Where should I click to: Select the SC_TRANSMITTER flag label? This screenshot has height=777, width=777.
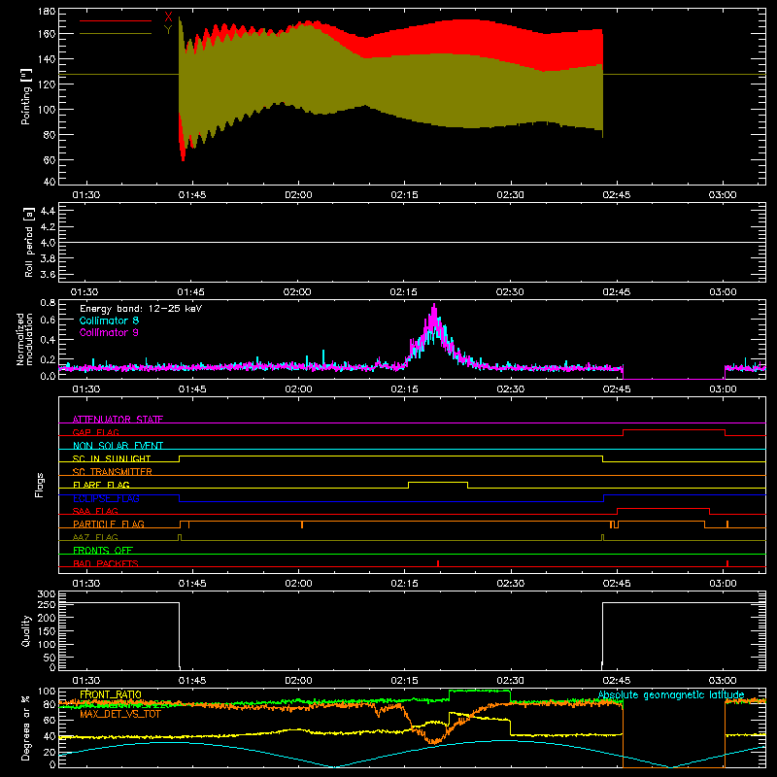click(113, 472)
